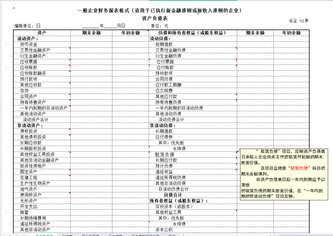Select the 短期借款 cell
Screen dimensions: 333x236
(x=193, y=44)
